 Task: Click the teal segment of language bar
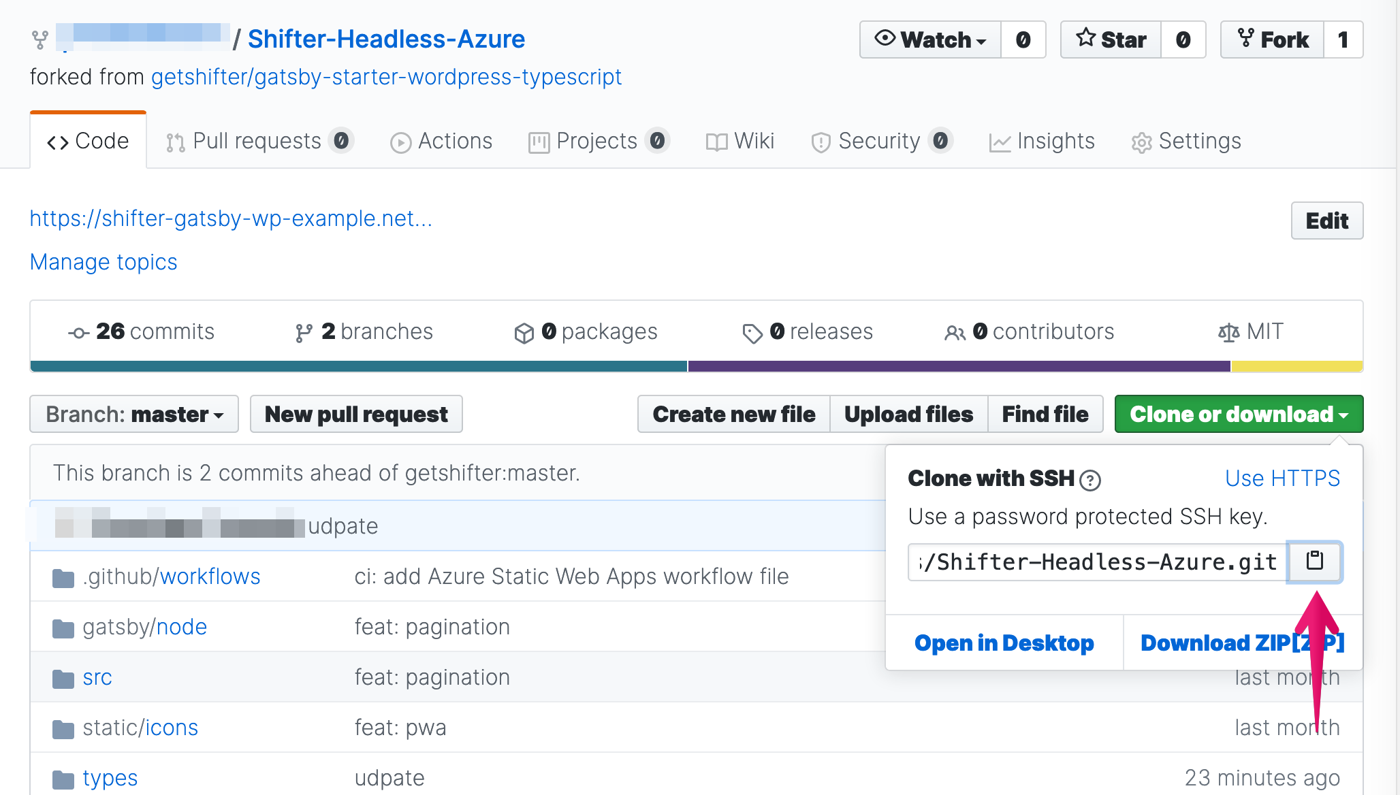point(359,366)
